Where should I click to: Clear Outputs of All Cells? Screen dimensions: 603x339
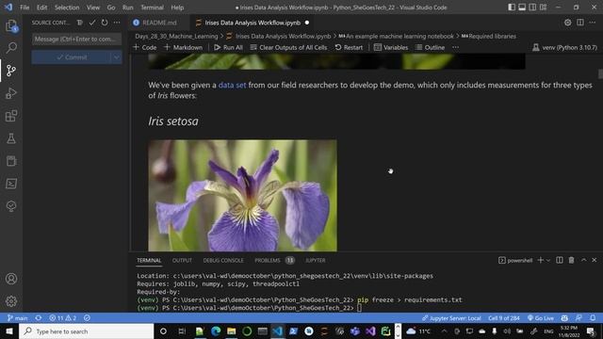click(289, 47)
